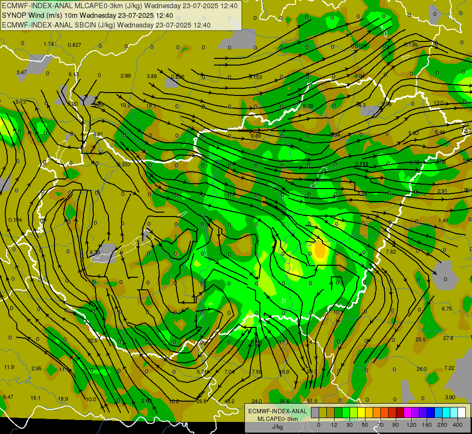Image resolution: width=472 pixels, height=434 pixels.
Task: Click the station value 0.888
Action: [x=362, y=164]
